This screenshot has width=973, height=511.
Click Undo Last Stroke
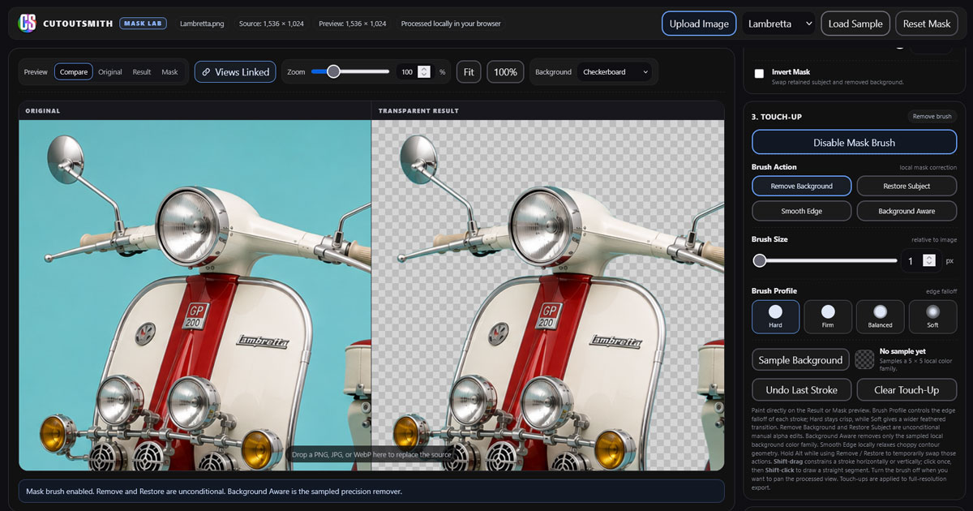[x=802, y=390]
